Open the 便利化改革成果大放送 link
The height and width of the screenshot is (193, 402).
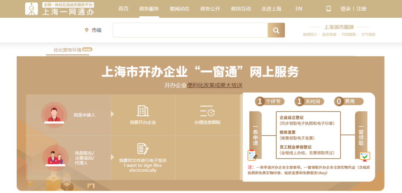pyautogui.click(x=215, y=86)
